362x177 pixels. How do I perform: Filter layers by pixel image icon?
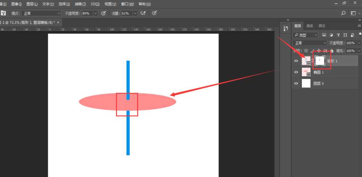tap(324, 35)
